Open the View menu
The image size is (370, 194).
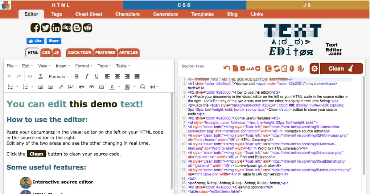click(44, 66)
